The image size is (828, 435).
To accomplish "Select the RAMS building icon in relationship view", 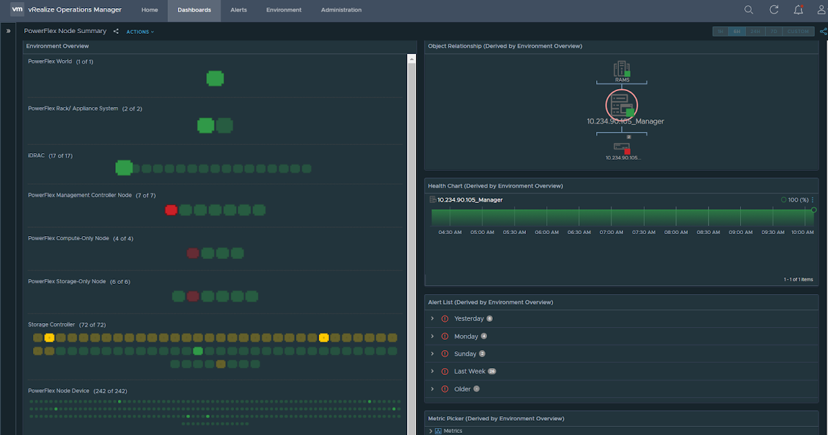I will coord(622,69).
